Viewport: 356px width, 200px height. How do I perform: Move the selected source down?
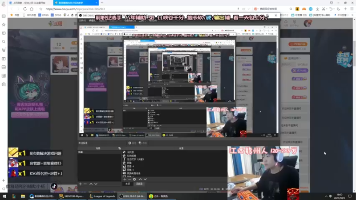point(145,179)
